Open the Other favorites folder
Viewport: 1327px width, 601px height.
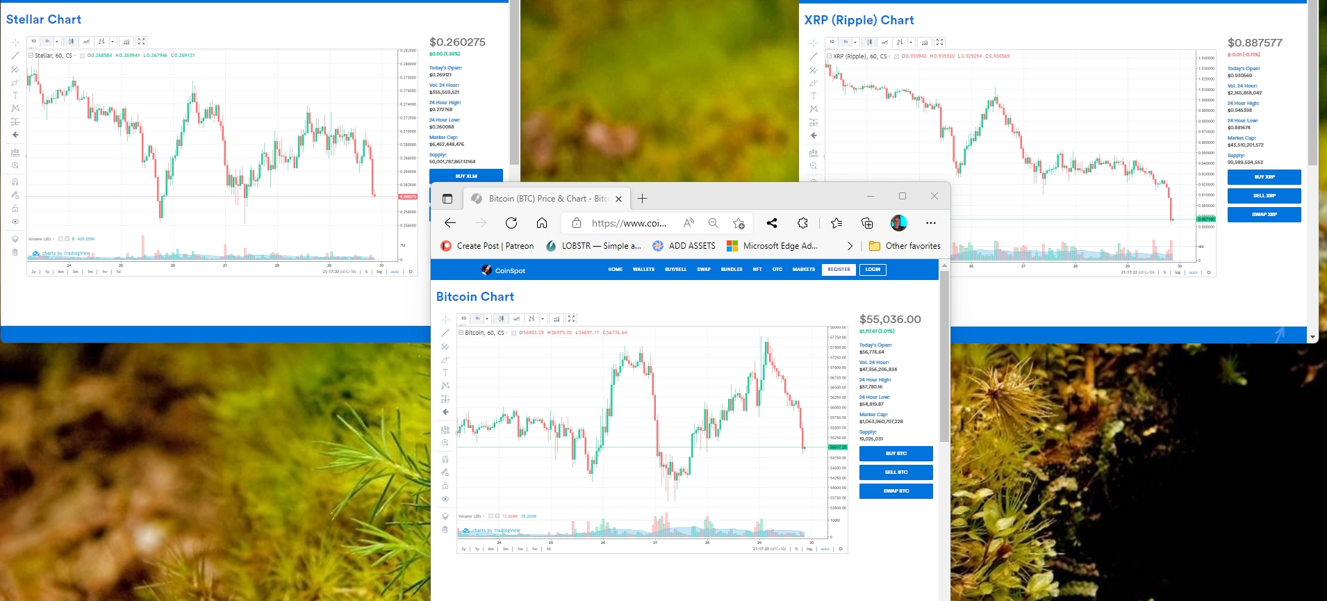[x=905, y=246]
